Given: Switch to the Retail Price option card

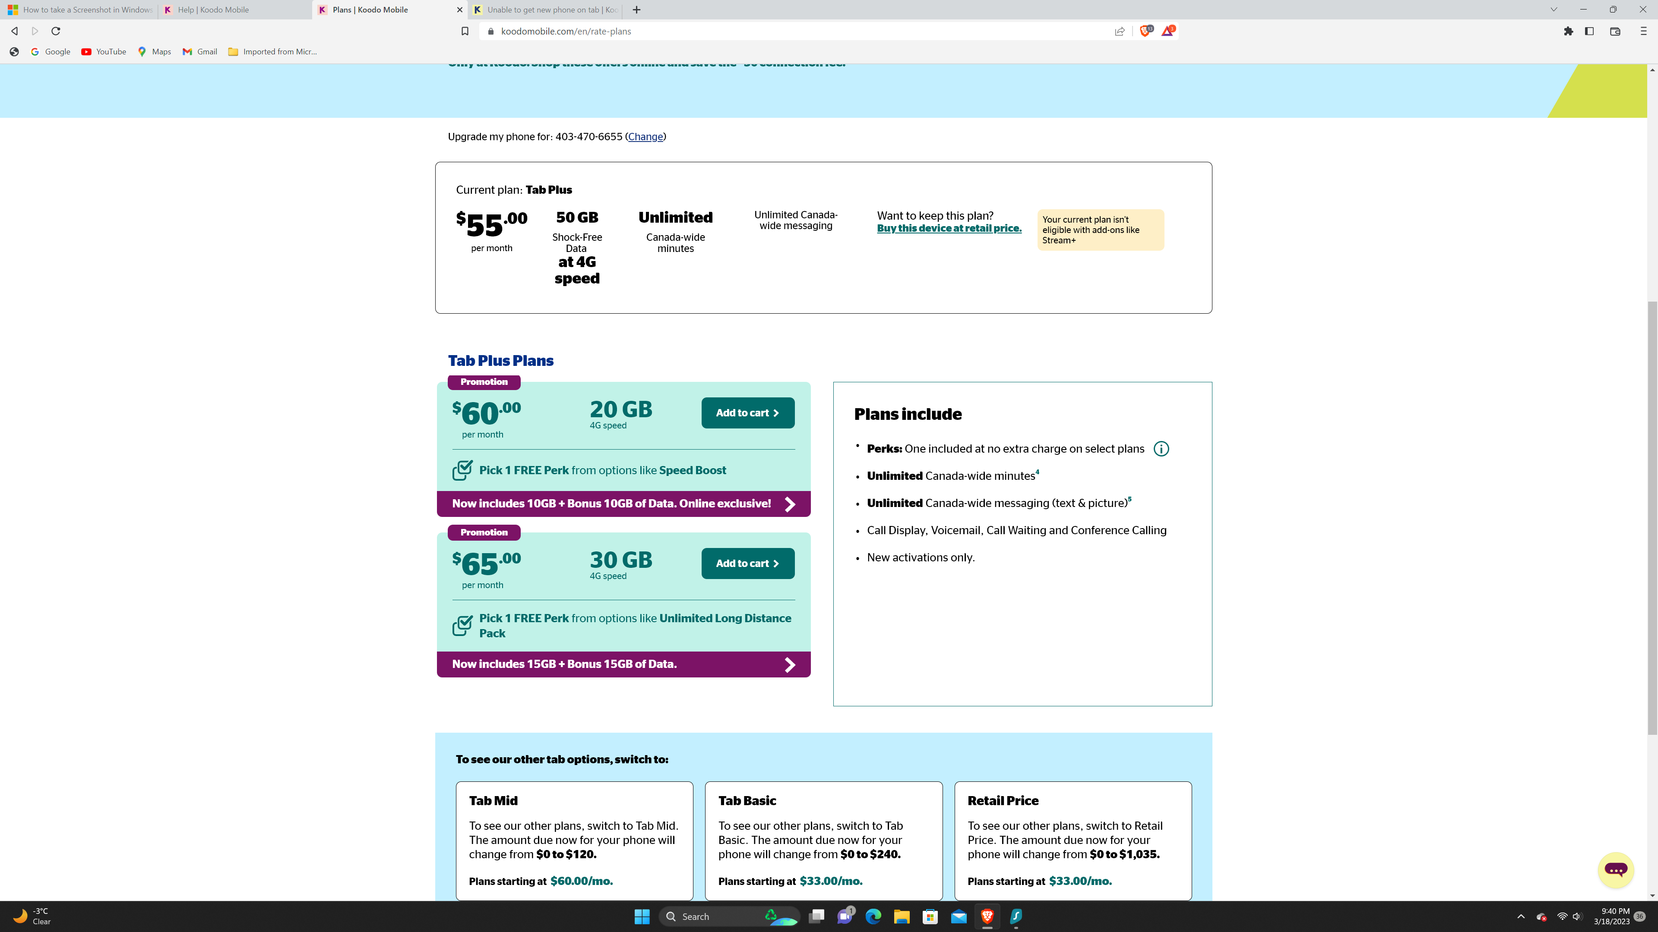Looking at the screenshot, I should [1073, 841].
